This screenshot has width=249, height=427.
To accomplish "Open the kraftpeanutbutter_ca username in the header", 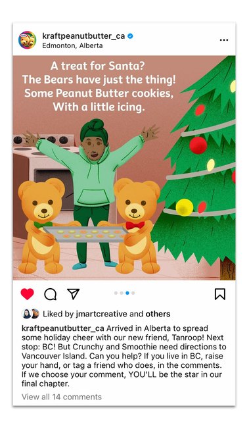I will point(83,36).
